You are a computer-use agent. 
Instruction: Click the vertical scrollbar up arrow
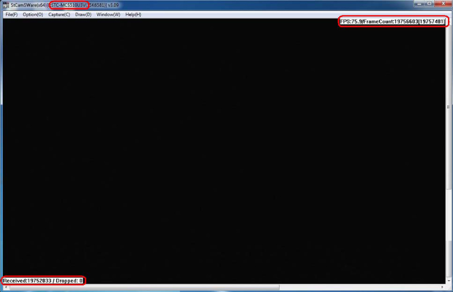tap(448, 21)
